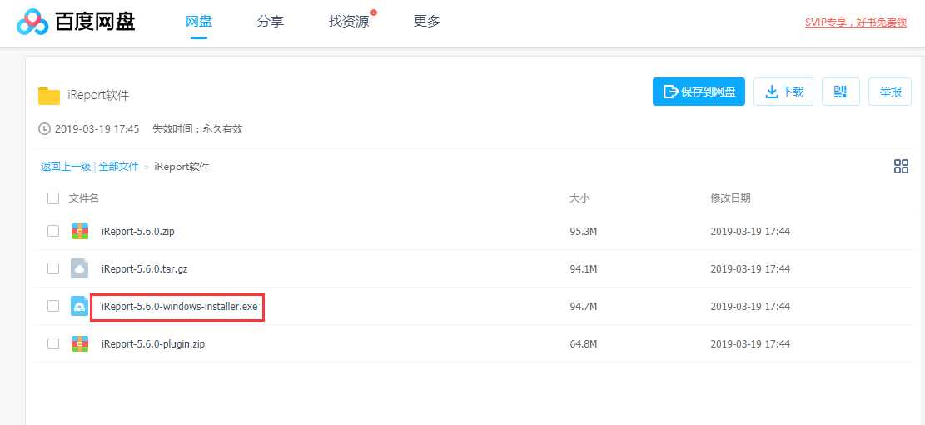Check the windows-installer.exe checkbox
Image resolution: width=925 pixels, height=425 pixels.
[x=53, y=306]
